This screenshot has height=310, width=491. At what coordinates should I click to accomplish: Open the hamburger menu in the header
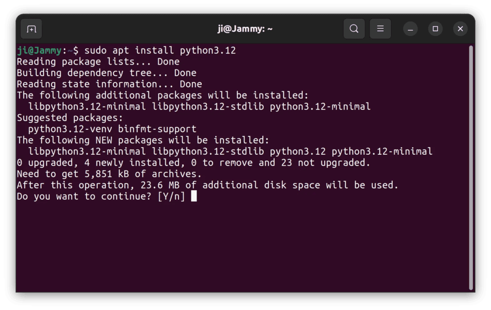click(x=380, y=29)
